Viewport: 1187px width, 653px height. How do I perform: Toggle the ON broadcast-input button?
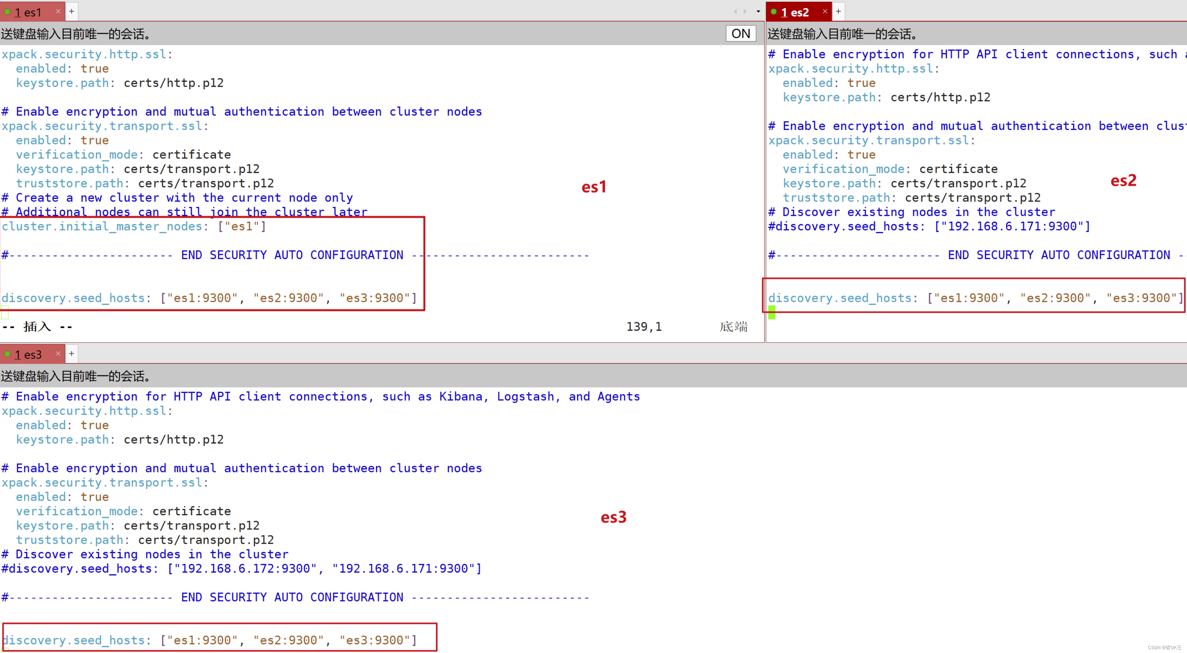[740, 33]
